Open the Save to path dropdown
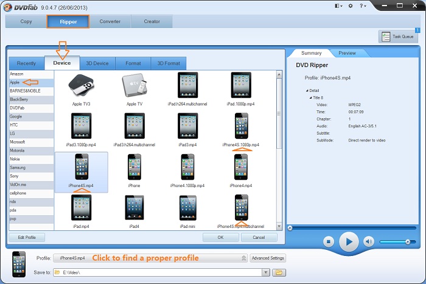The height and width of the screenshot is (284, 426). [266, 272]
